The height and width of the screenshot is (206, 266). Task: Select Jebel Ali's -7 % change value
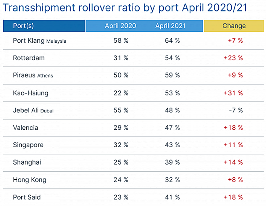point(236,110)
